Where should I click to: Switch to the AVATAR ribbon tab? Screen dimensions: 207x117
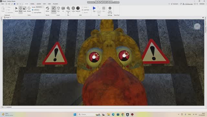pos(39,4)
